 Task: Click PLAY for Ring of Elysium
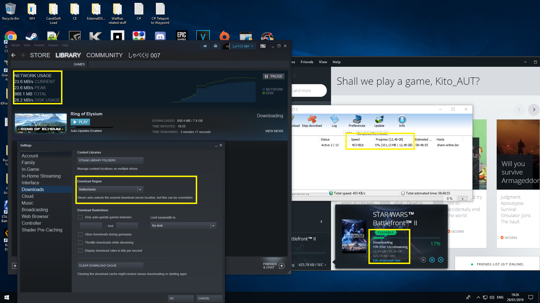pyautogui.click(x=80, y=122)
